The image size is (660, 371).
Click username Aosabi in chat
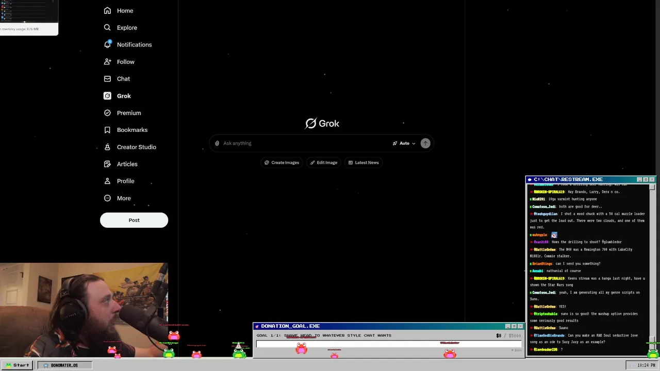coord(537,271)
